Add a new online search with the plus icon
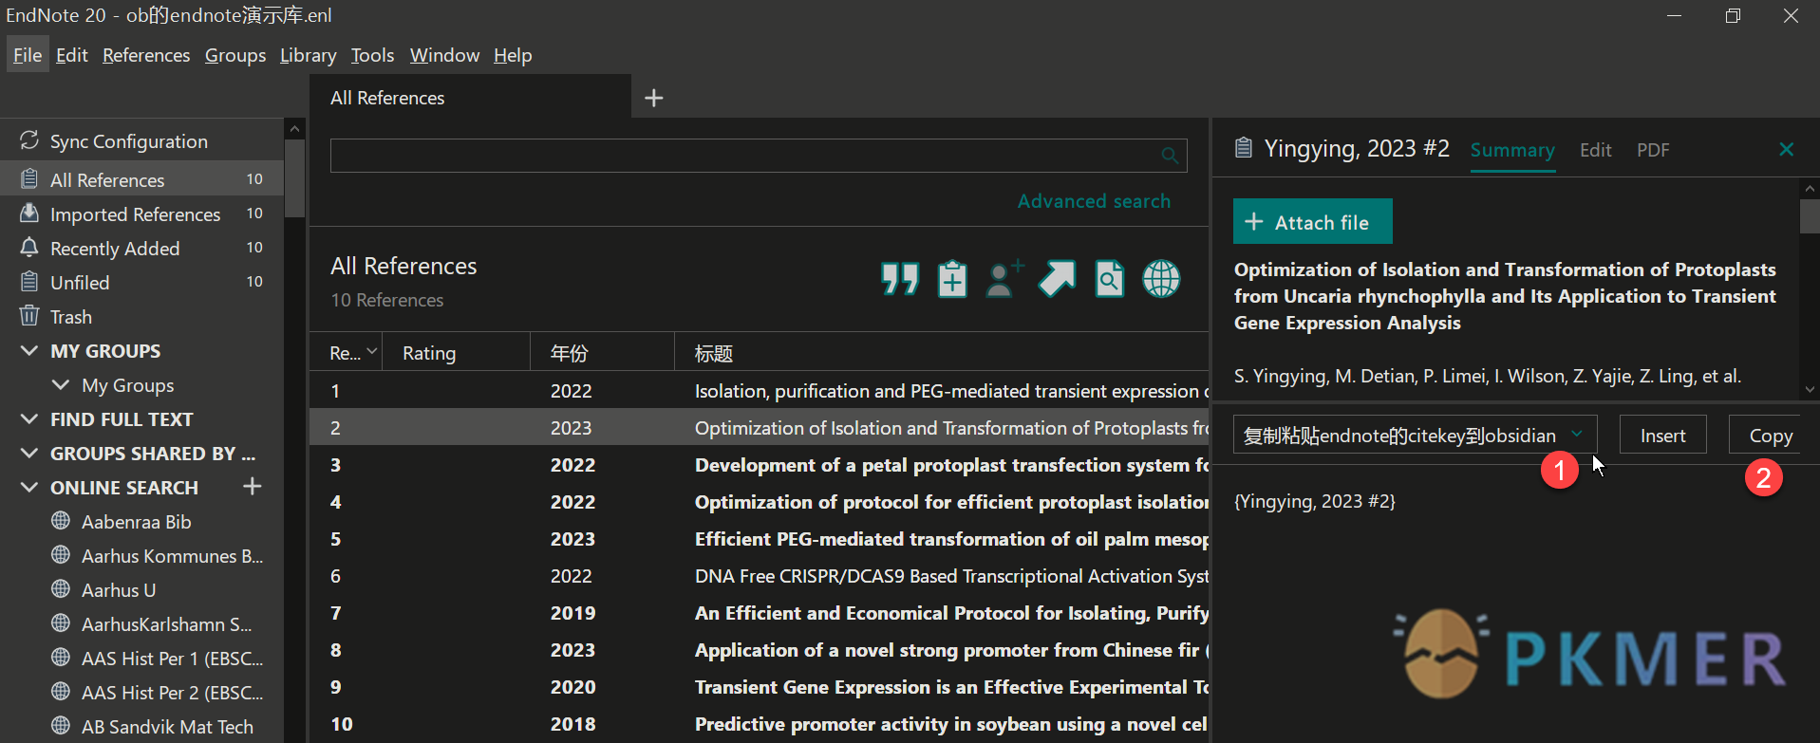Viewport: 1820px width, 743px height. [252, 487]
